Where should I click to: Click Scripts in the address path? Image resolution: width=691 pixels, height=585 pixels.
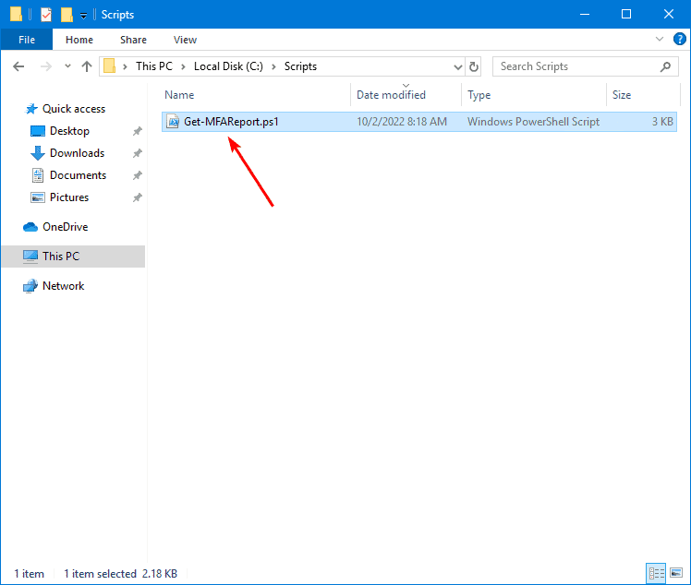(x=300, y=66)
